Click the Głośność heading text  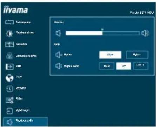point(59,22)
